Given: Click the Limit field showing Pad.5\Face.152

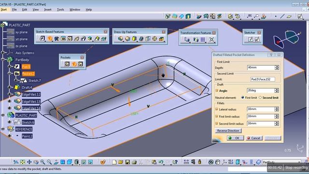Looking at the screenshot, I should [263, 79].
